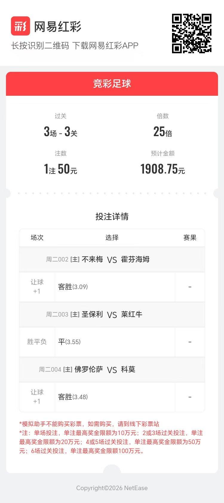Image resolution: width=224 pixels, height=503 pixels.
Task: Tap the red 网易红彩 app logo icon
Action: click(21, 26)
